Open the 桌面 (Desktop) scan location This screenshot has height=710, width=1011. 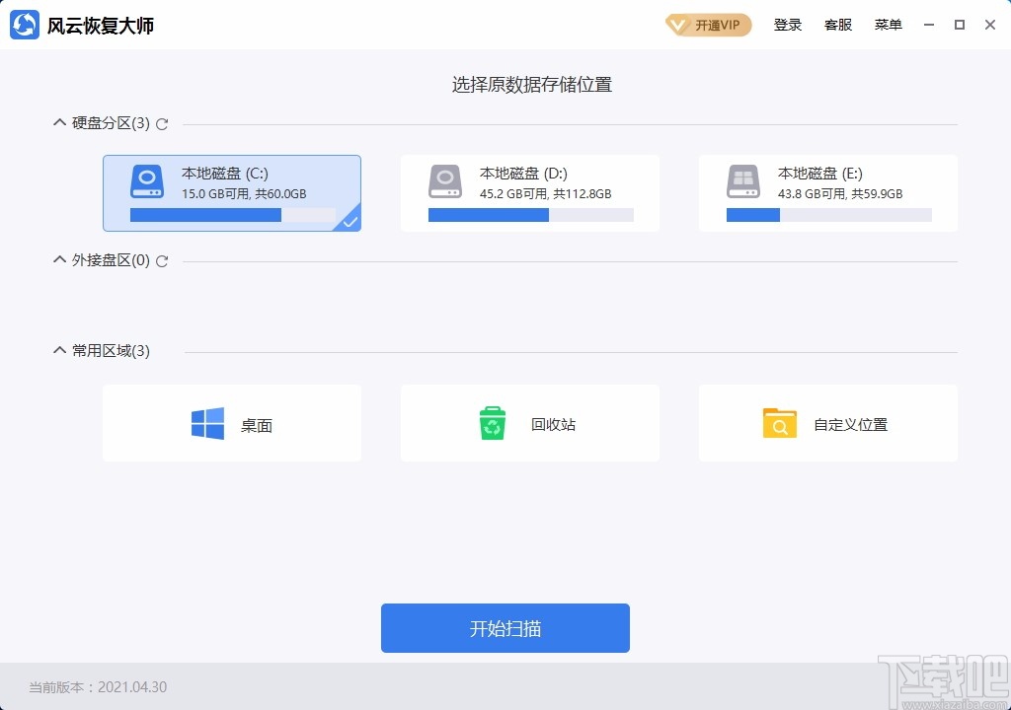coord(232,423)
